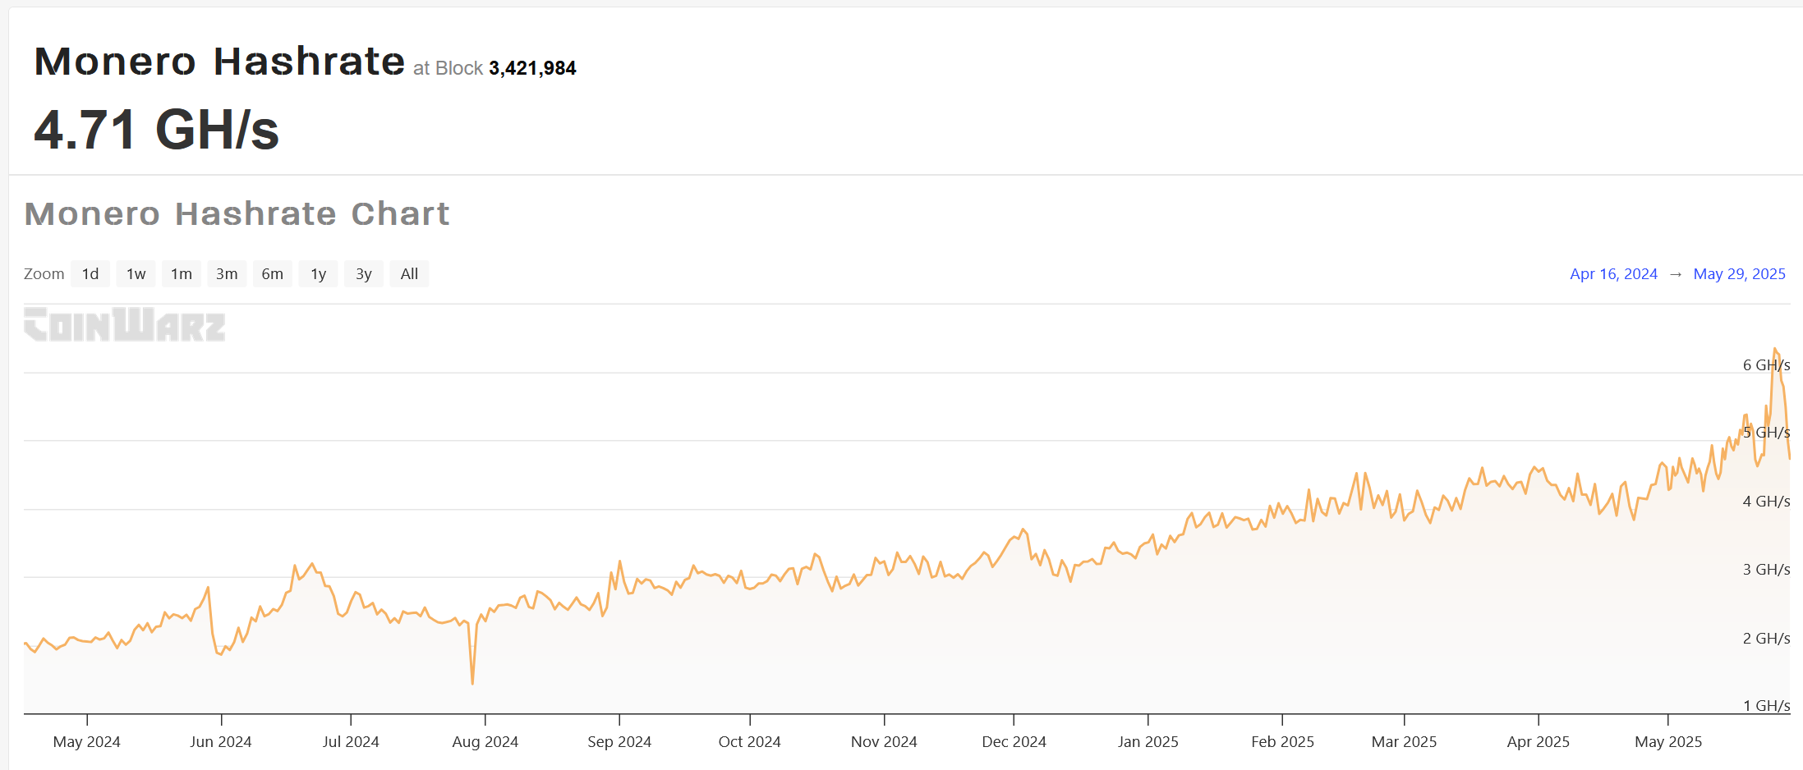1803x770 pixels.
Task: Click the May 2025 axis label
Action: [x=1668, y=742]
